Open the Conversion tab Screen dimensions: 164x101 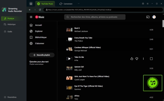pyautogui.click(x=66, y=4)
